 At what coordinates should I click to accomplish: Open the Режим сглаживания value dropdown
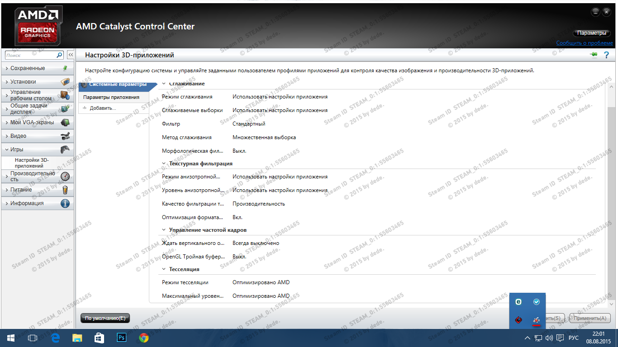point(280,97)
